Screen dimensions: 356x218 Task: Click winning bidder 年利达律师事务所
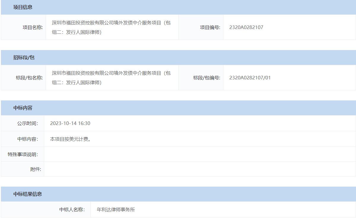tap(116, 210)
